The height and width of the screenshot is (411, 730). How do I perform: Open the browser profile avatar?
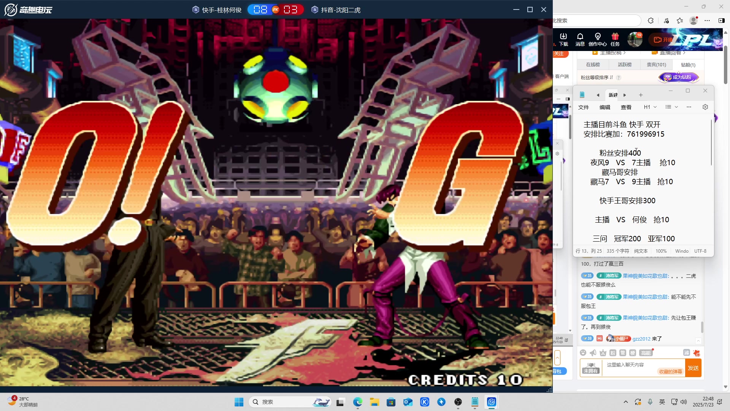coord(693,21)
